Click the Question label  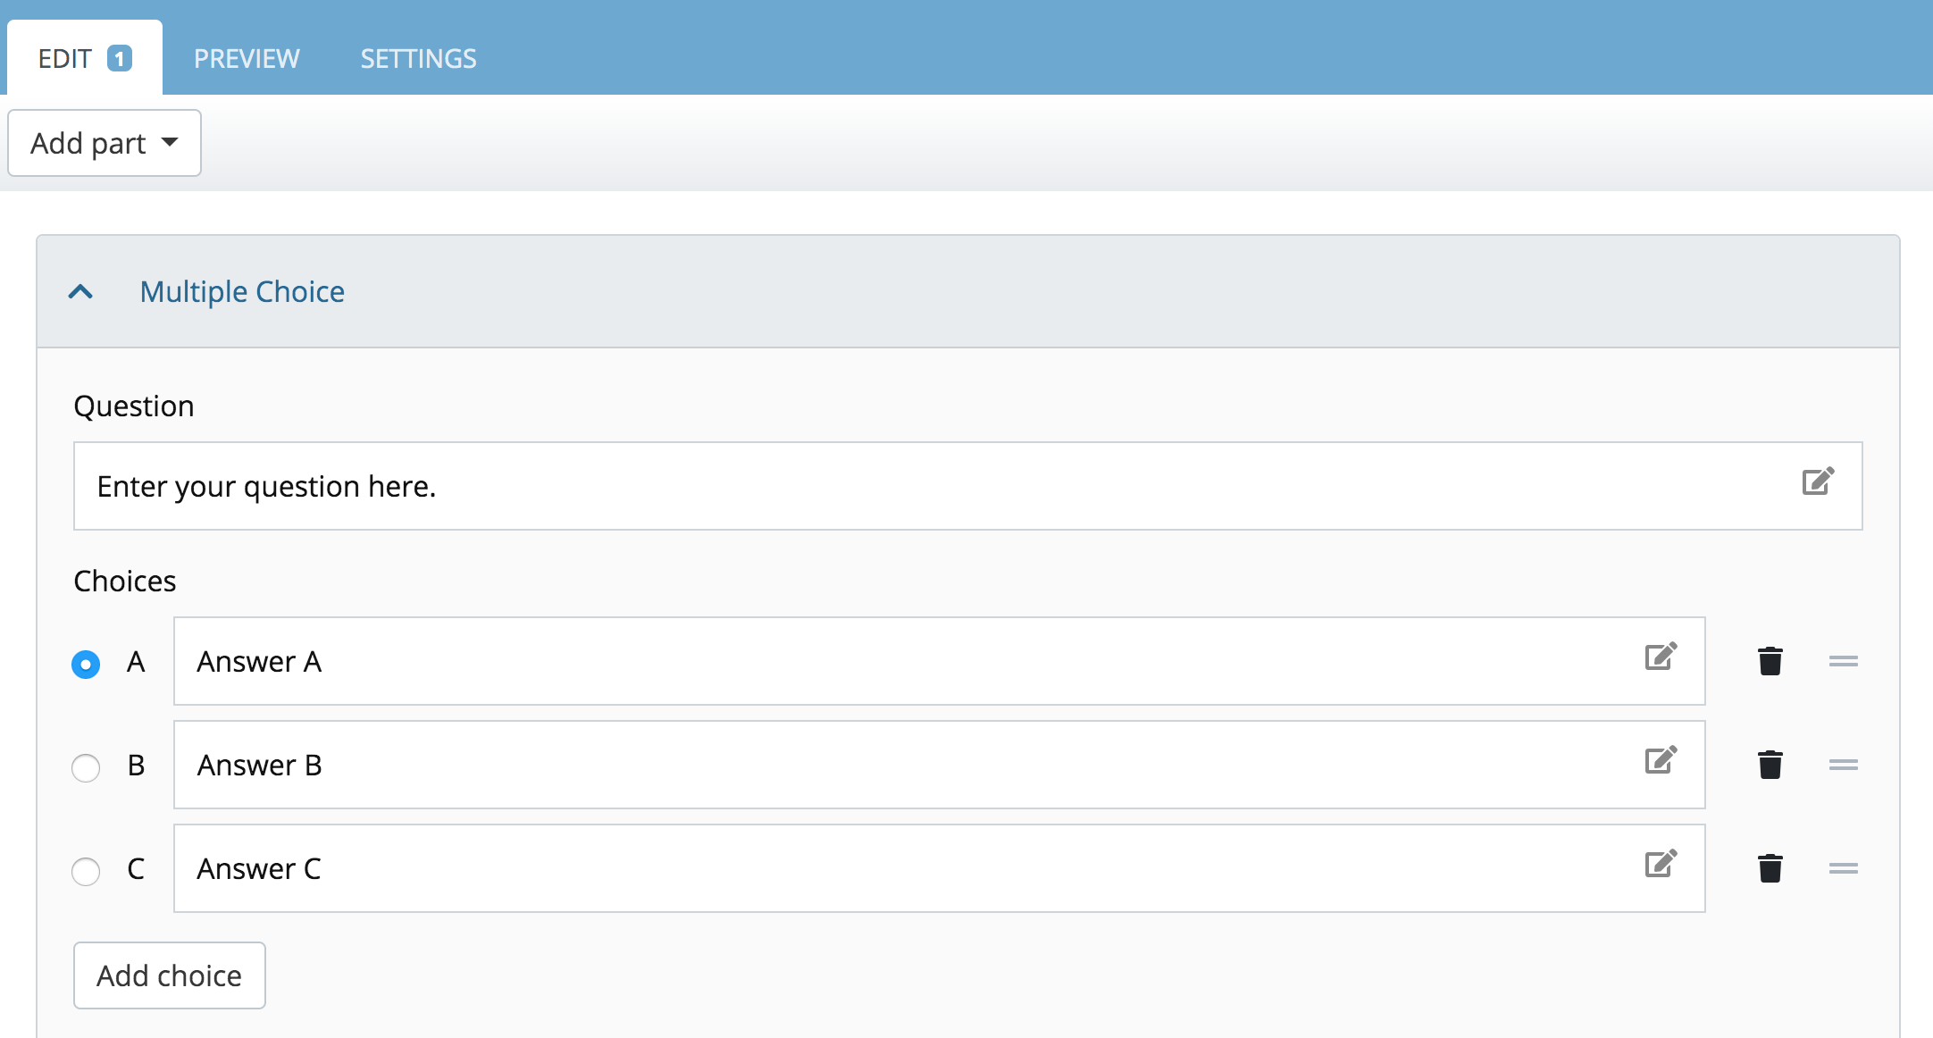[134, 406]
